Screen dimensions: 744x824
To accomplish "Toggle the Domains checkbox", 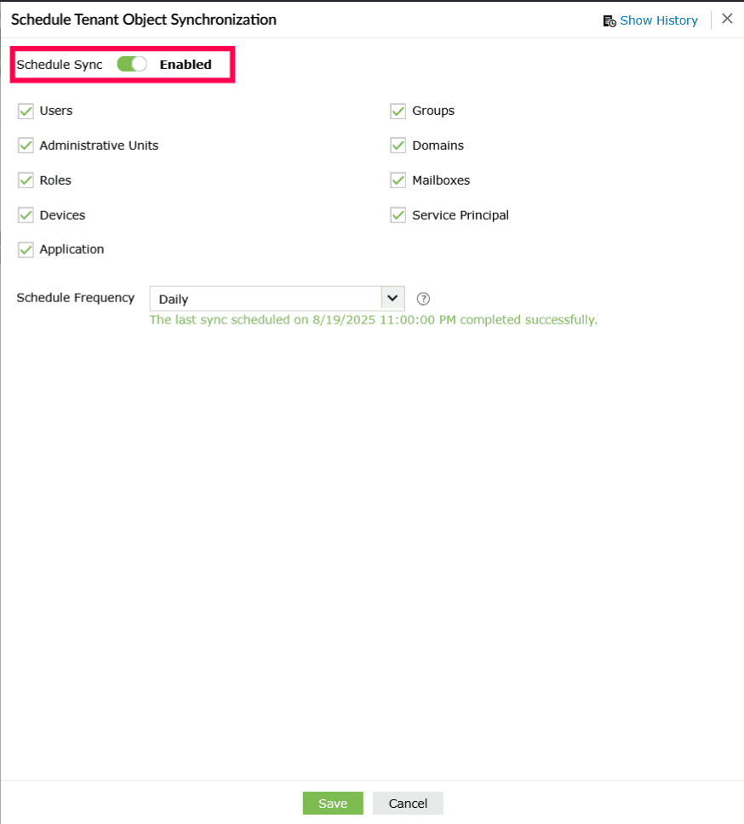I will point(398,146).
